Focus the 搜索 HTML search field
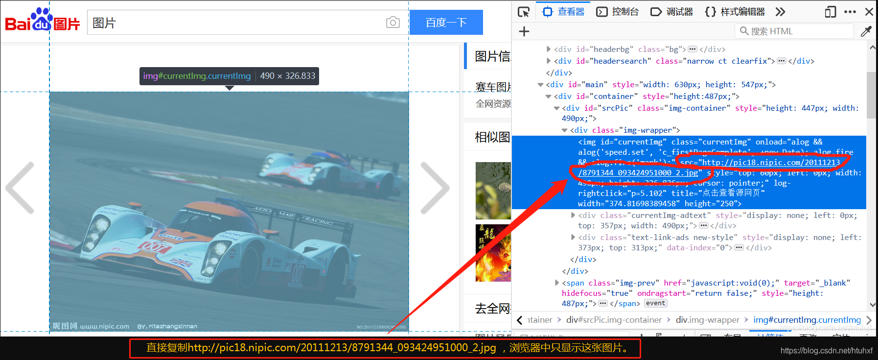The image size is (878, 360). click(794, 31)
